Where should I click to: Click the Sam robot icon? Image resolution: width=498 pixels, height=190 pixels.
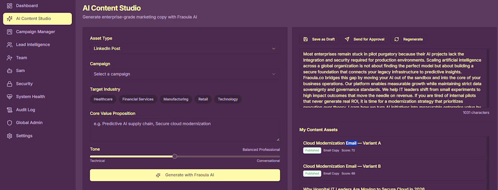coord(10,70)
